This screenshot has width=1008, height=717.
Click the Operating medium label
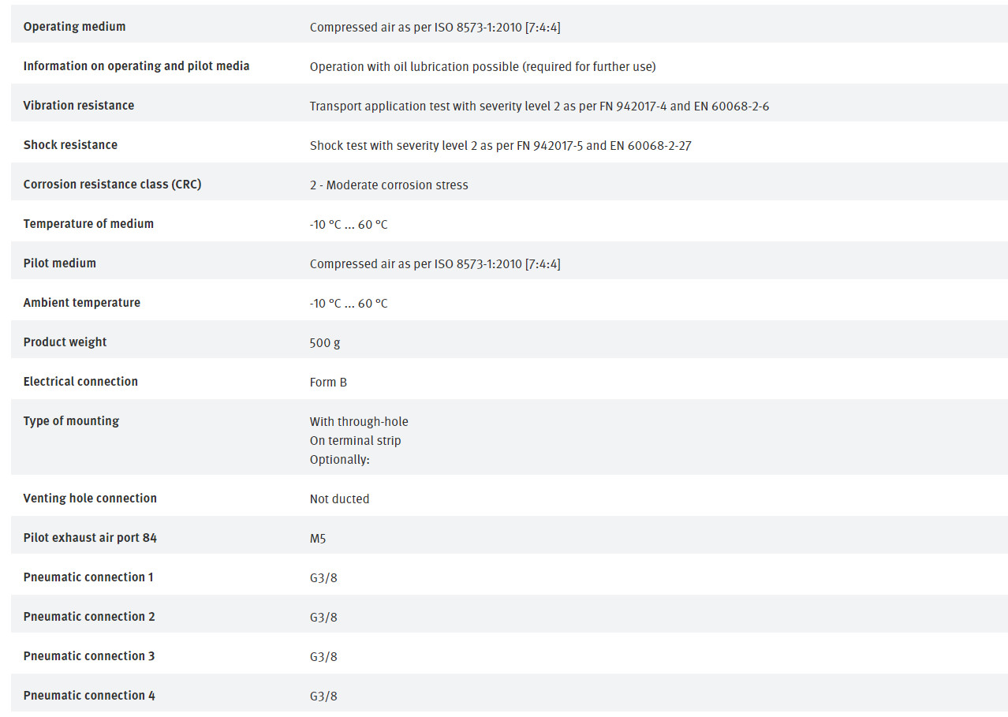(x=74, y=27)
